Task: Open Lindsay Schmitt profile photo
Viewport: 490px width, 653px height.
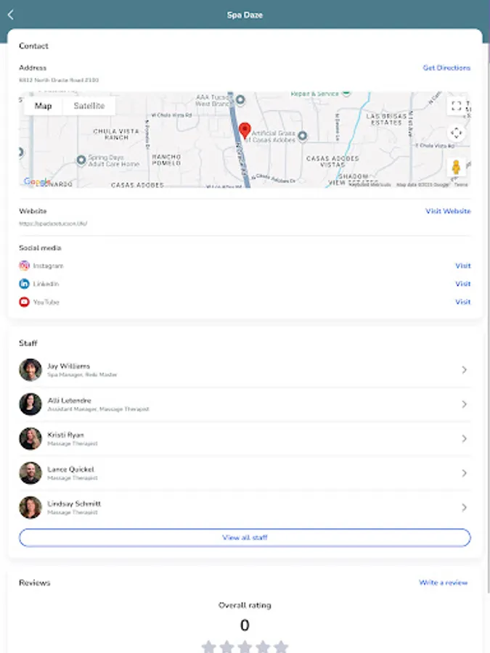Action: [x=30, y=507]
